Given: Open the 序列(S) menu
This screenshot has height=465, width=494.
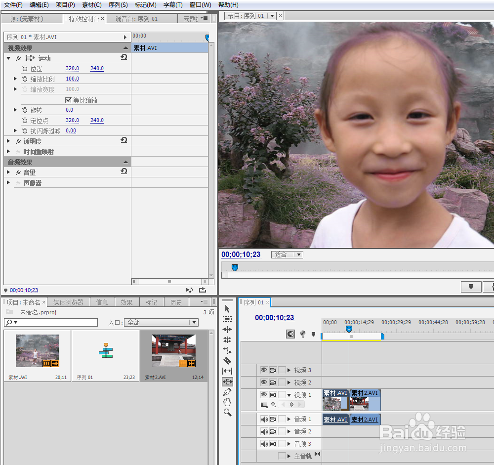Looking at the screenshot, I should coord(118,5).
